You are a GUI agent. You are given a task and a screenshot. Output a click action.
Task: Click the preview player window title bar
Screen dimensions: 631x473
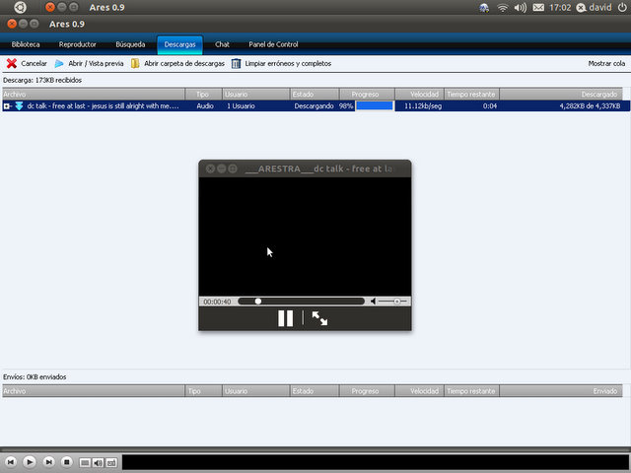click(305, 169)
